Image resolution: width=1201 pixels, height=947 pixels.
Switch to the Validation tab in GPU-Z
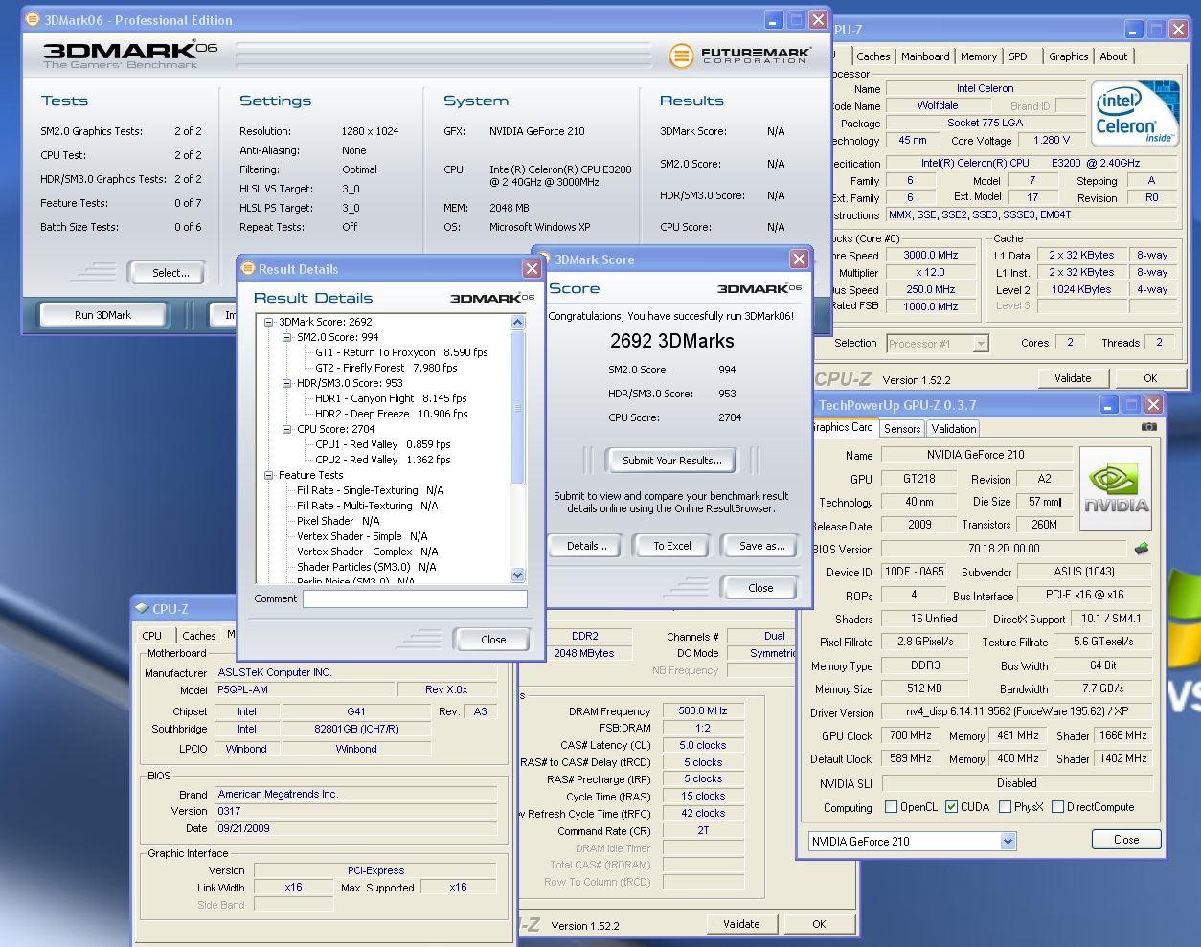point(954,429)
